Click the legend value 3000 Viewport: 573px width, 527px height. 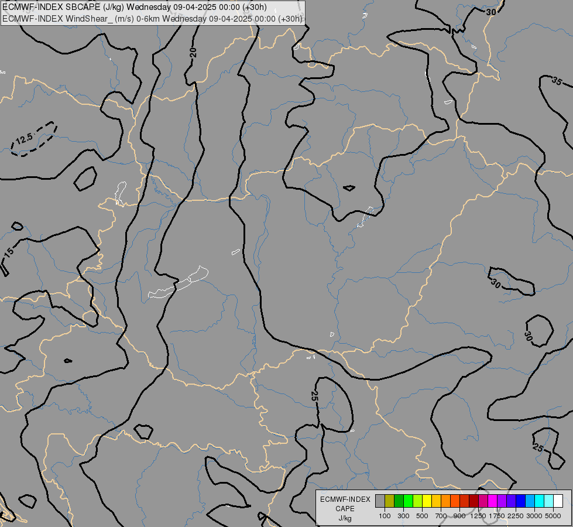[534, 516]
